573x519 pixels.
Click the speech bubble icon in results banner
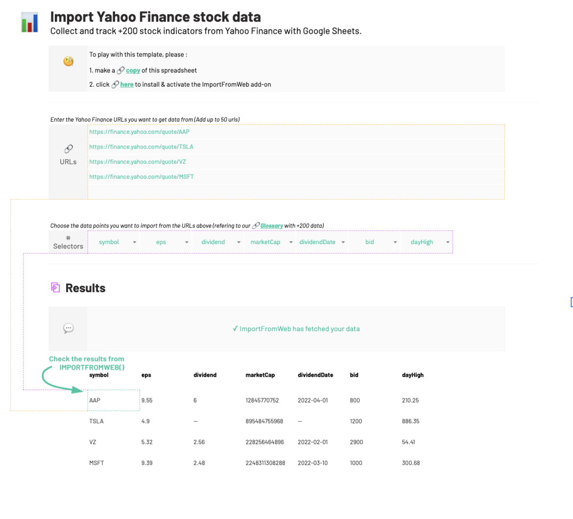pyautogui.click(x=68, y=327)
